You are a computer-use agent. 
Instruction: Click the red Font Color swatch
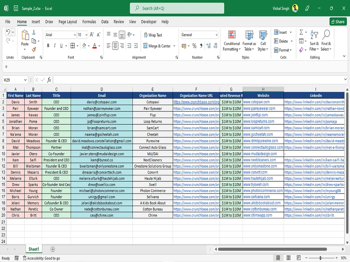[94, 46]
